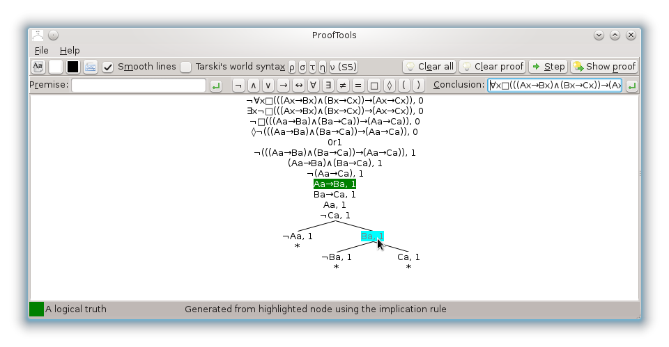Viewport: 669px width, 347px height.
Task: Insert the disjunction ∨ symbol
Action: click(268, 86)
